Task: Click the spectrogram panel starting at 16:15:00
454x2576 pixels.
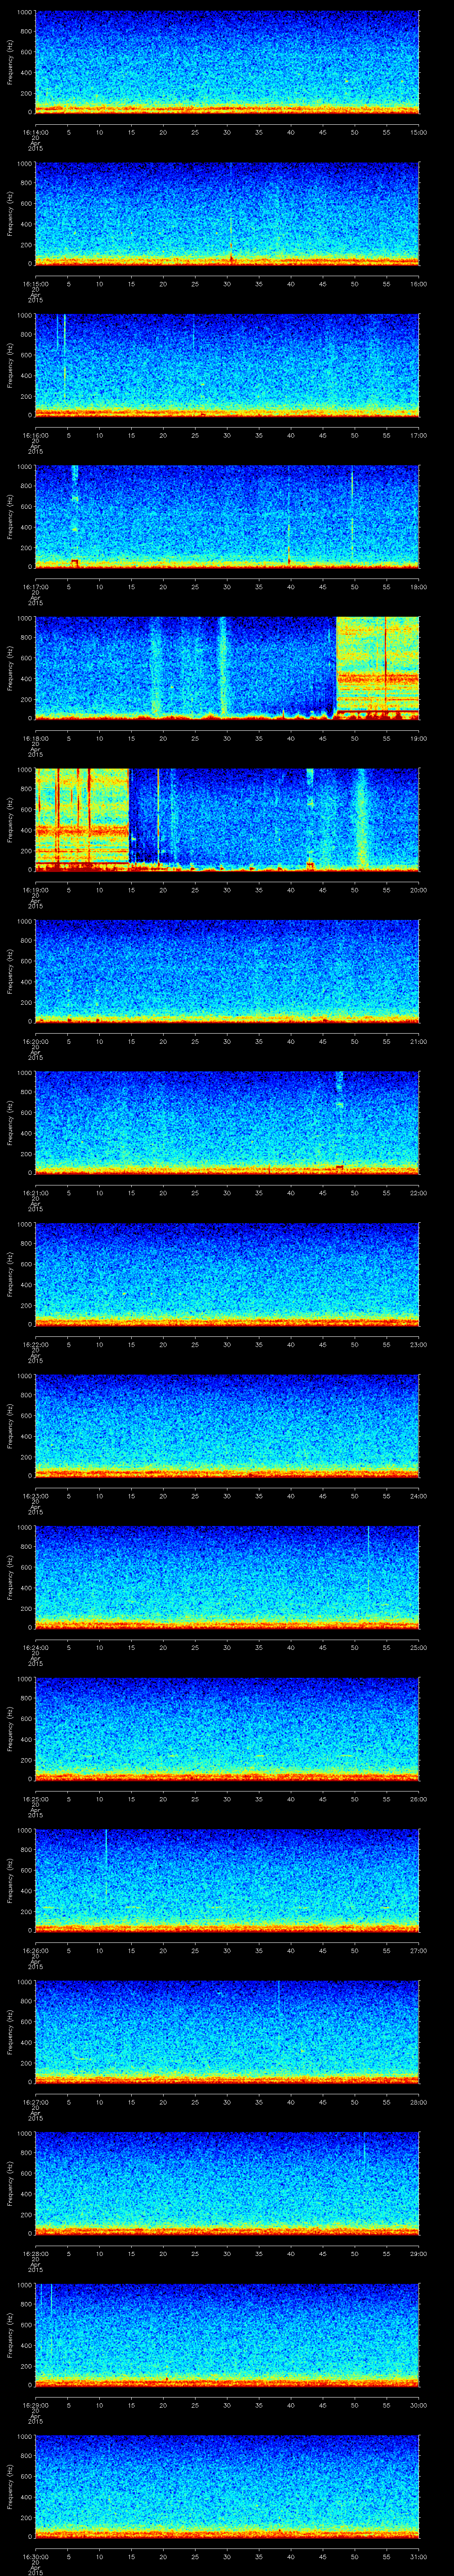Action: coord(227,214)
